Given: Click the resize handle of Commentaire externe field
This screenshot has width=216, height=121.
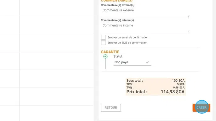Looking at the screenshot, I should point(188,17).
